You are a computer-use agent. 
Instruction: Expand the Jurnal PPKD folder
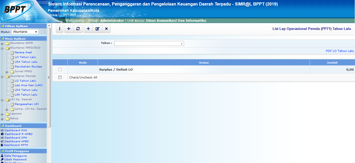click(x=7, y=72)
